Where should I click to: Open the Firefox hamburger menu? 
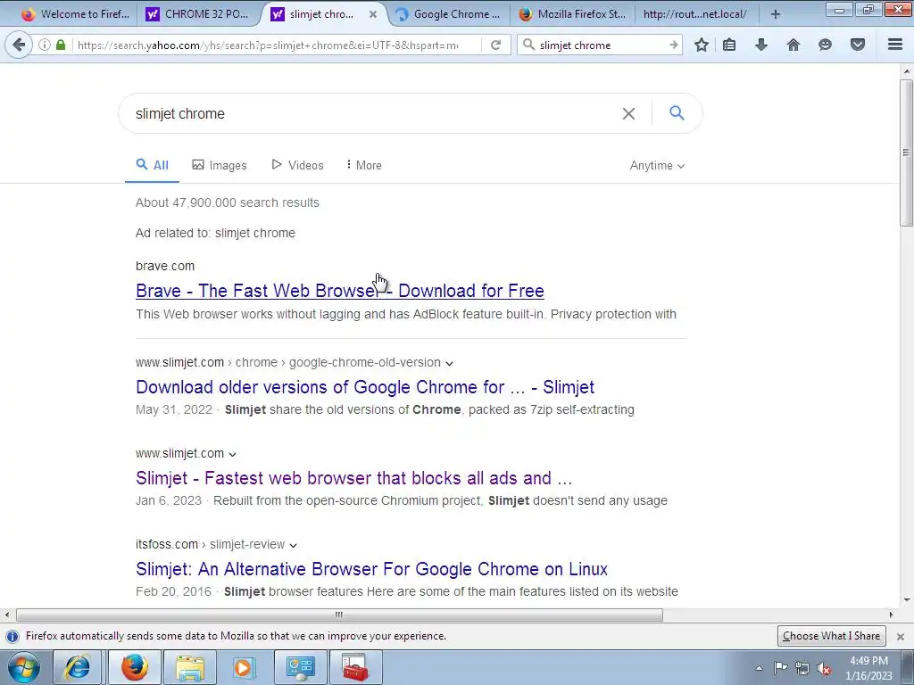coord(895,45)
